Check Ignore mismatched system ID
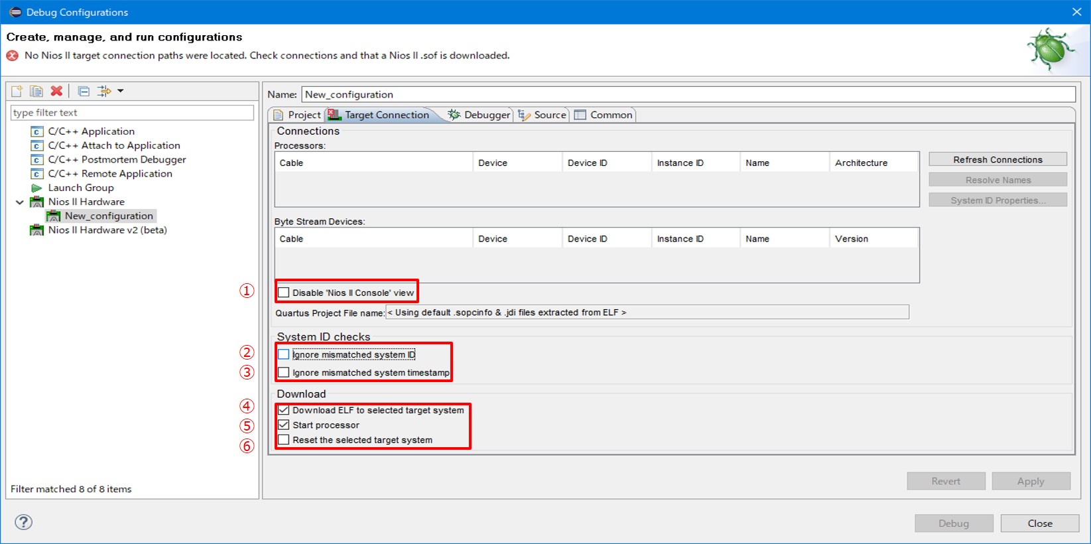Screen dimensions: 1091x544 point(284,354)
